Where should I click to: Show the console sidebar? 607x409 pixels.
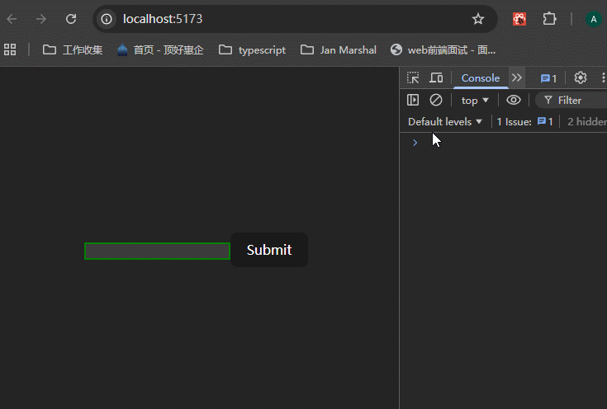pyautogui.click(x=413, y=100)
